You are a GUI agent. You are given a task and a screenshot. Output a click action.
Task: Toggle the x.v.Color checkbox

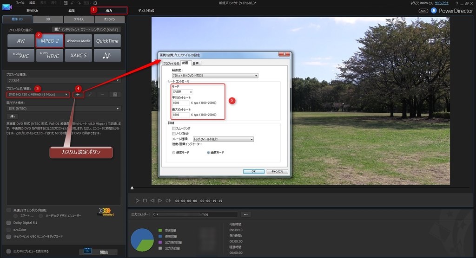(x=8, y=230)
